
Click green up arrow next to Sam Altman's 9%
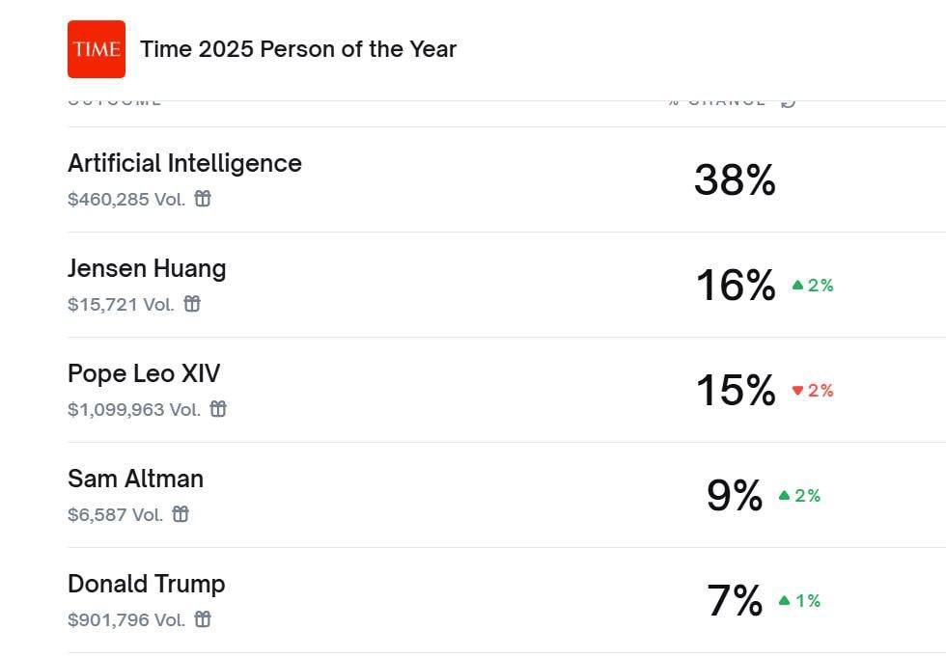[784, 496]
